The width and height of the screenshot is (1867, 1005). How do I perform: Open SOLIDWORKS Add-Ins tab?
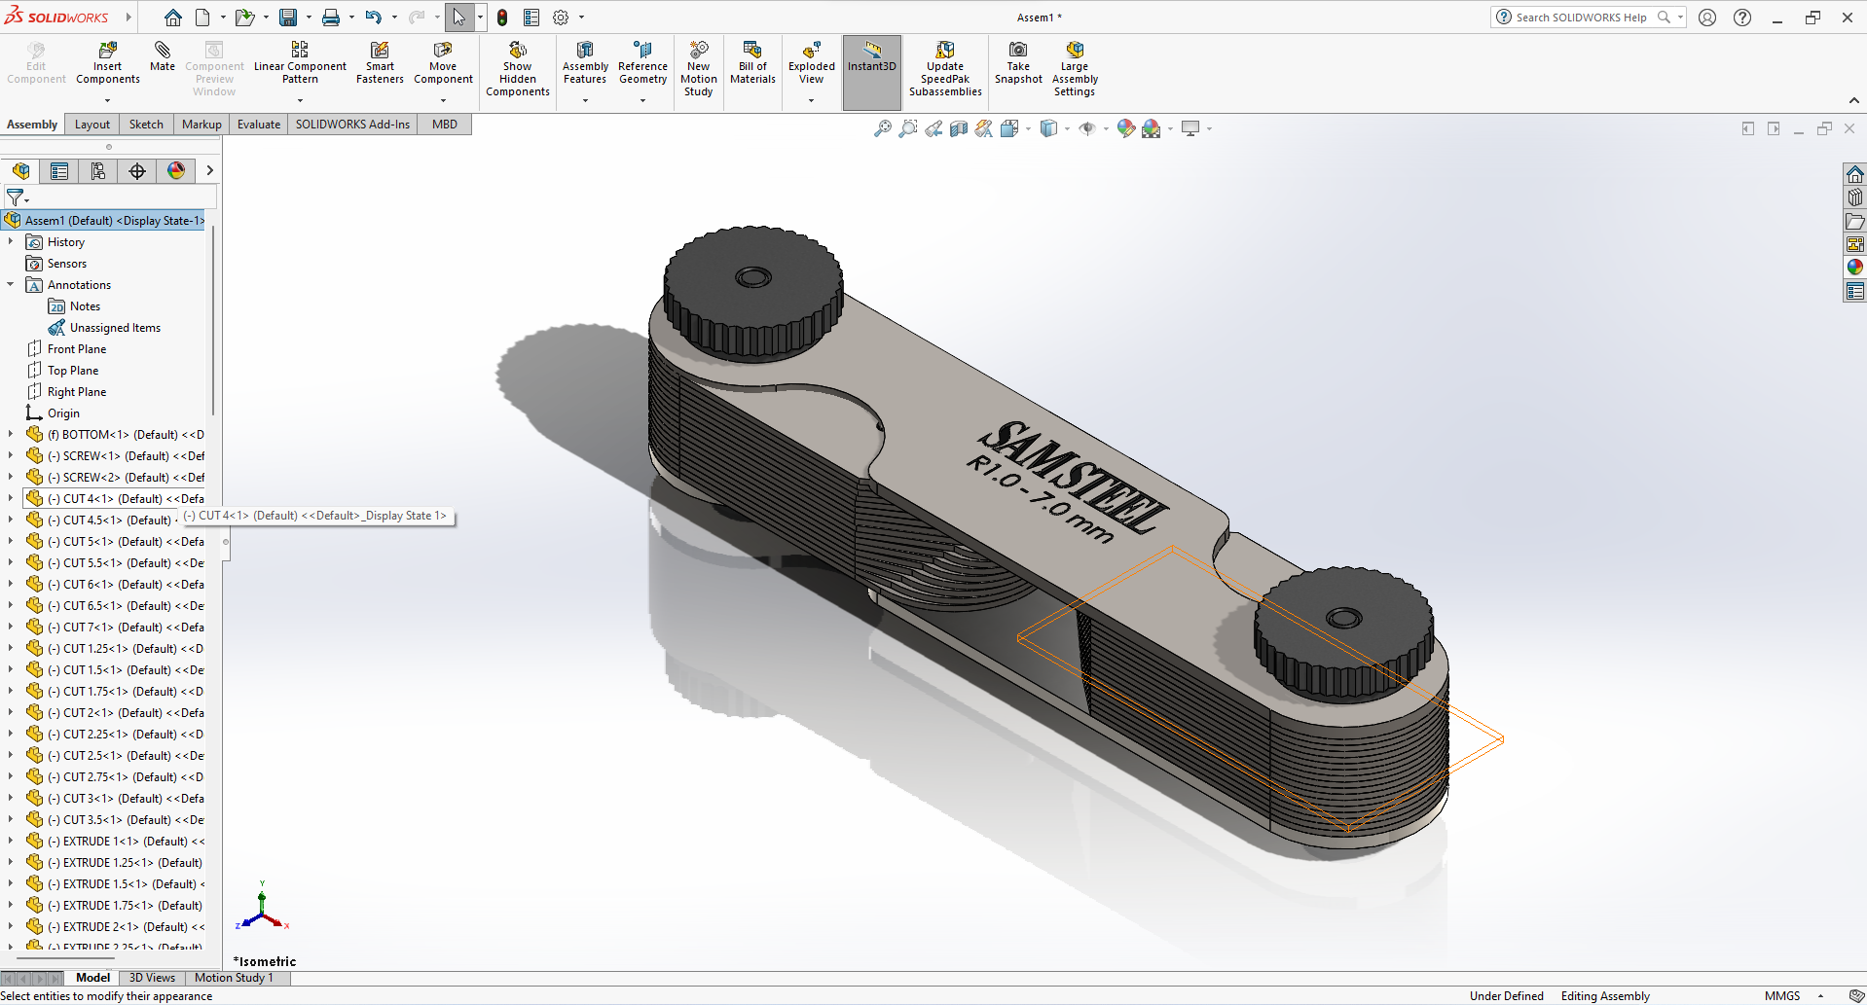[352, 125]
